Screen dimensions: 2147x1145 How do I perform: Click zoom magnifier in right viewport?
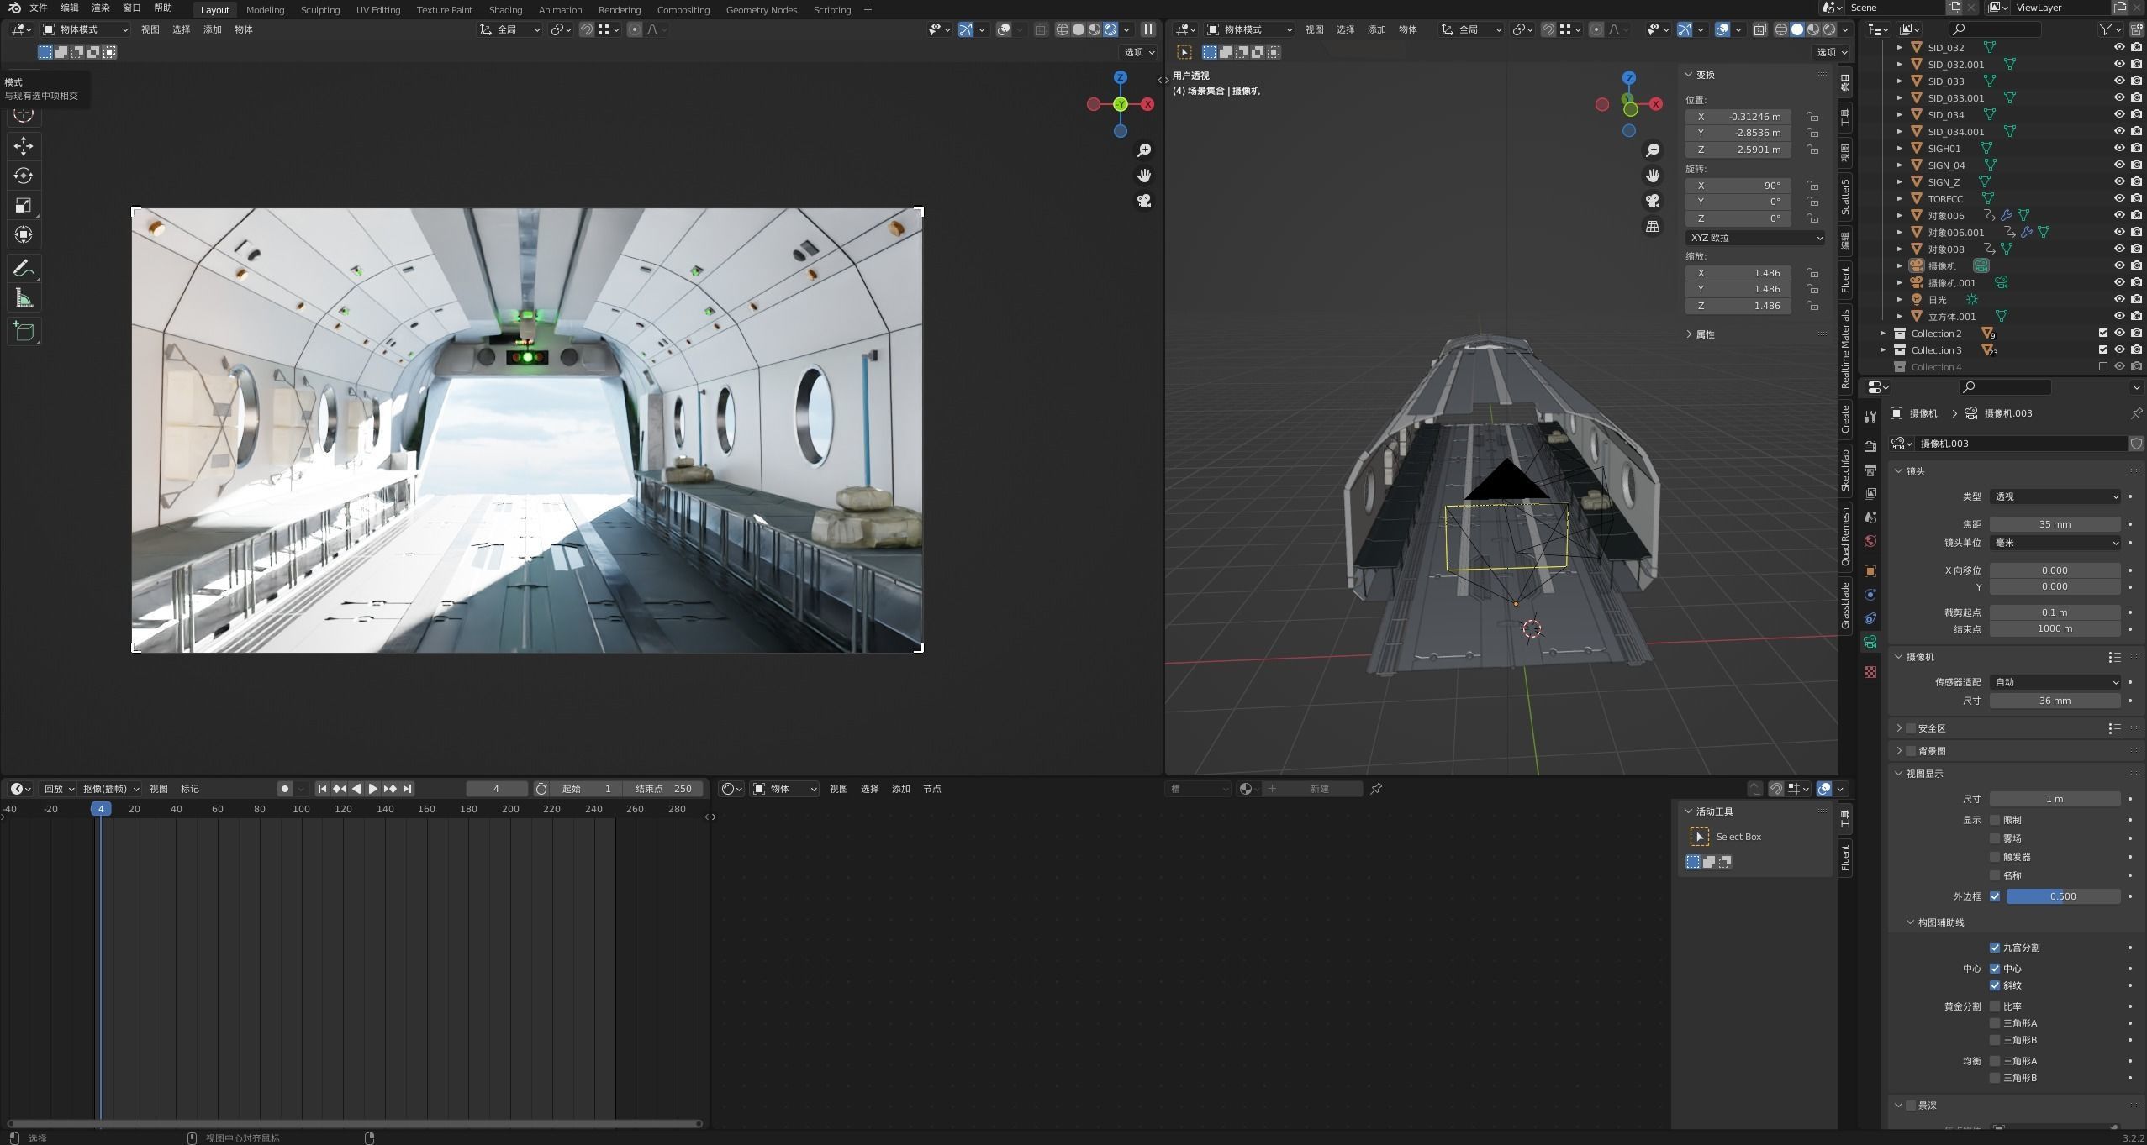point(1653,150)
